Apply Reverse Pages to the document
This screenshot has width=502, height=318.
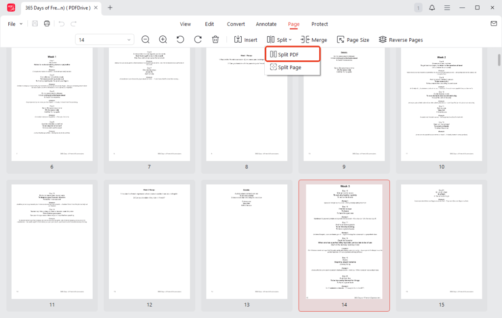tap(401, 39)
